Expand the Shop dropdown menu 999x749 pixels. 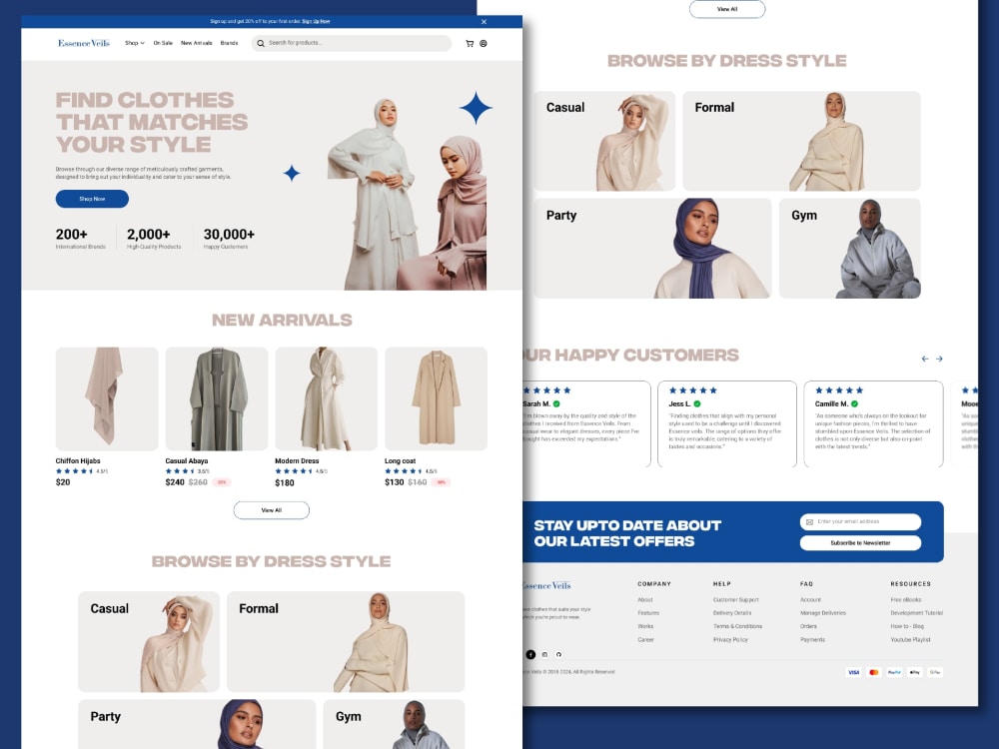[135, 43]
